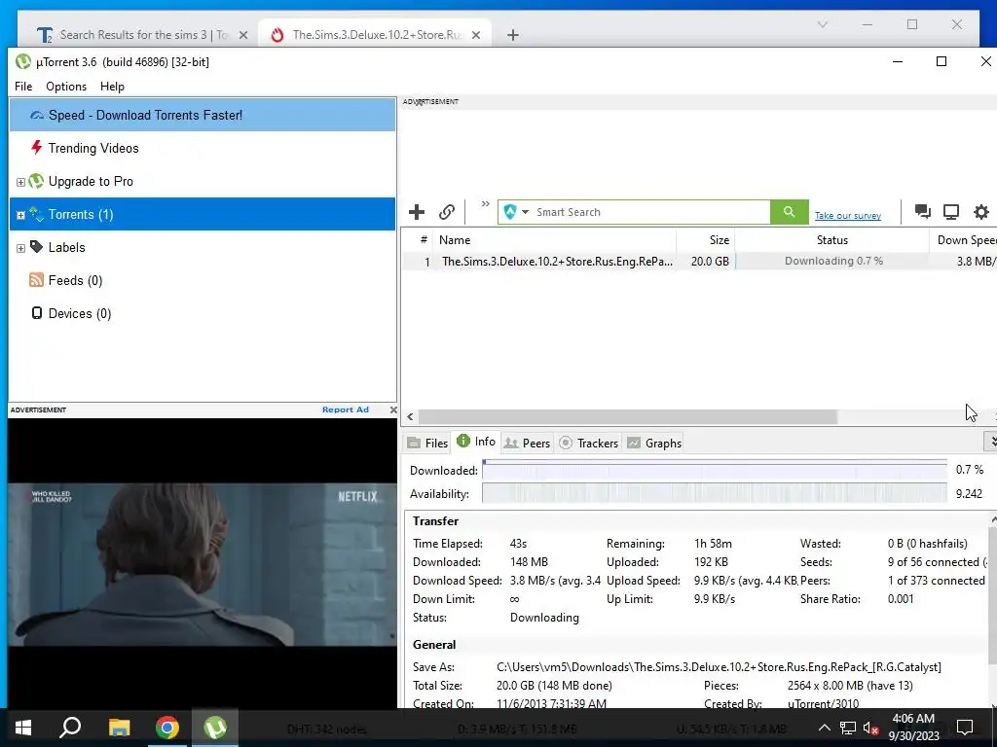The image size is (997, 747).
Task: Click the Netflix video advertisement
Action: (203, 564)
